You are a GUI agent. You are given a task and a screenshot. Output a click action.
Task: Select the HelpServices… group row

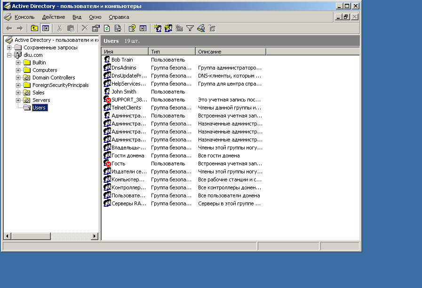[x=183, y=84]
